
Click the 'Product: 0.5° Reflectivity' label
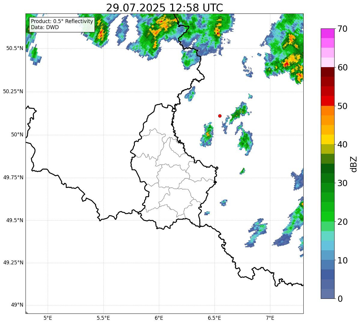click(x=62, y=22)
